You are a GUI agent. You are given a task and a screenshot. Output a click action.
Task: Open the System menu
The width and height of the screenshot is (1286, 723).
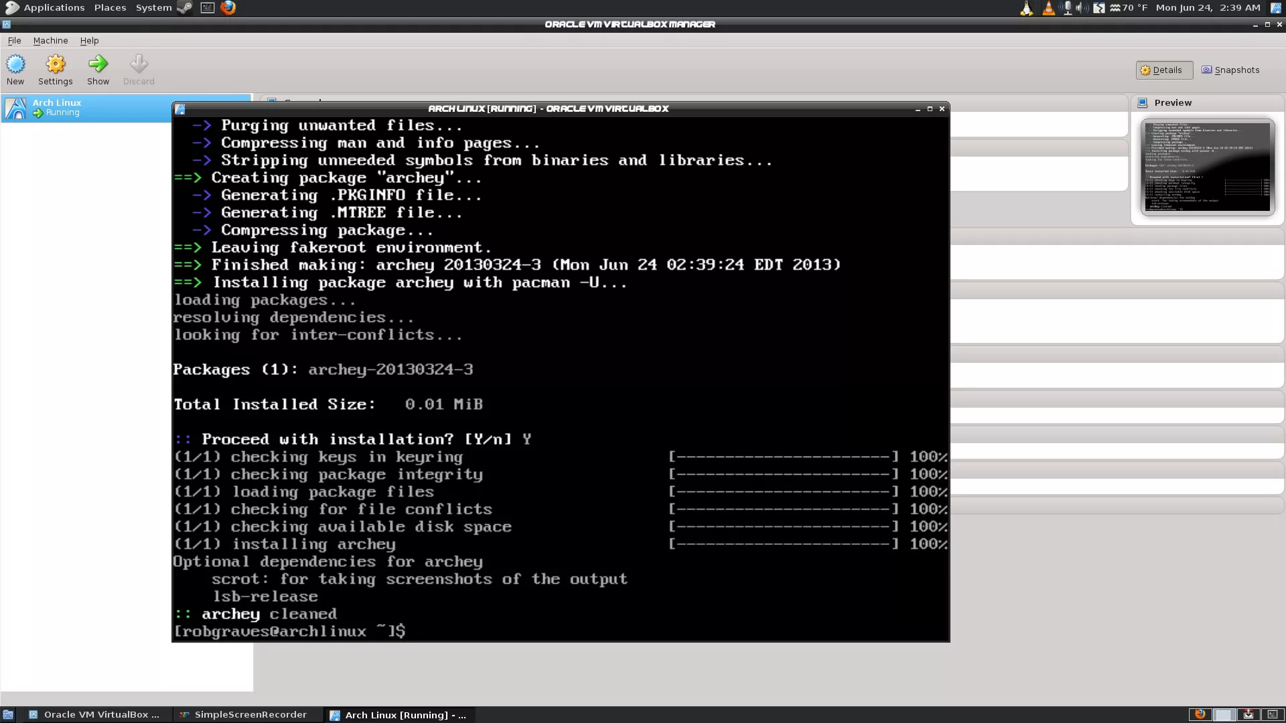[153, 7]
